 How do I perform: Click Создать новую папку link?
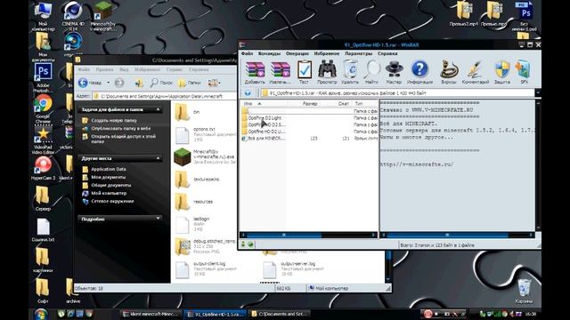pos(114,120)
